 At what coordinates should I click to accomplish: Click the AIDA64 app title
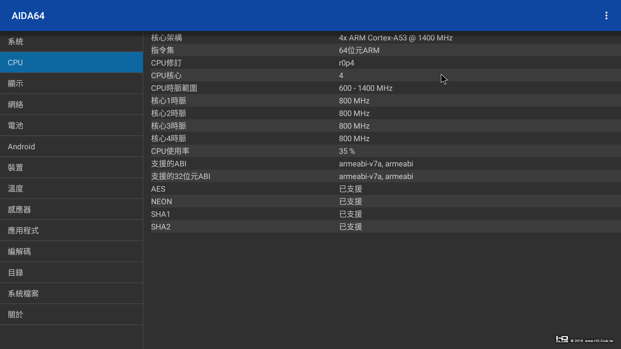click(x=28, y=16)
